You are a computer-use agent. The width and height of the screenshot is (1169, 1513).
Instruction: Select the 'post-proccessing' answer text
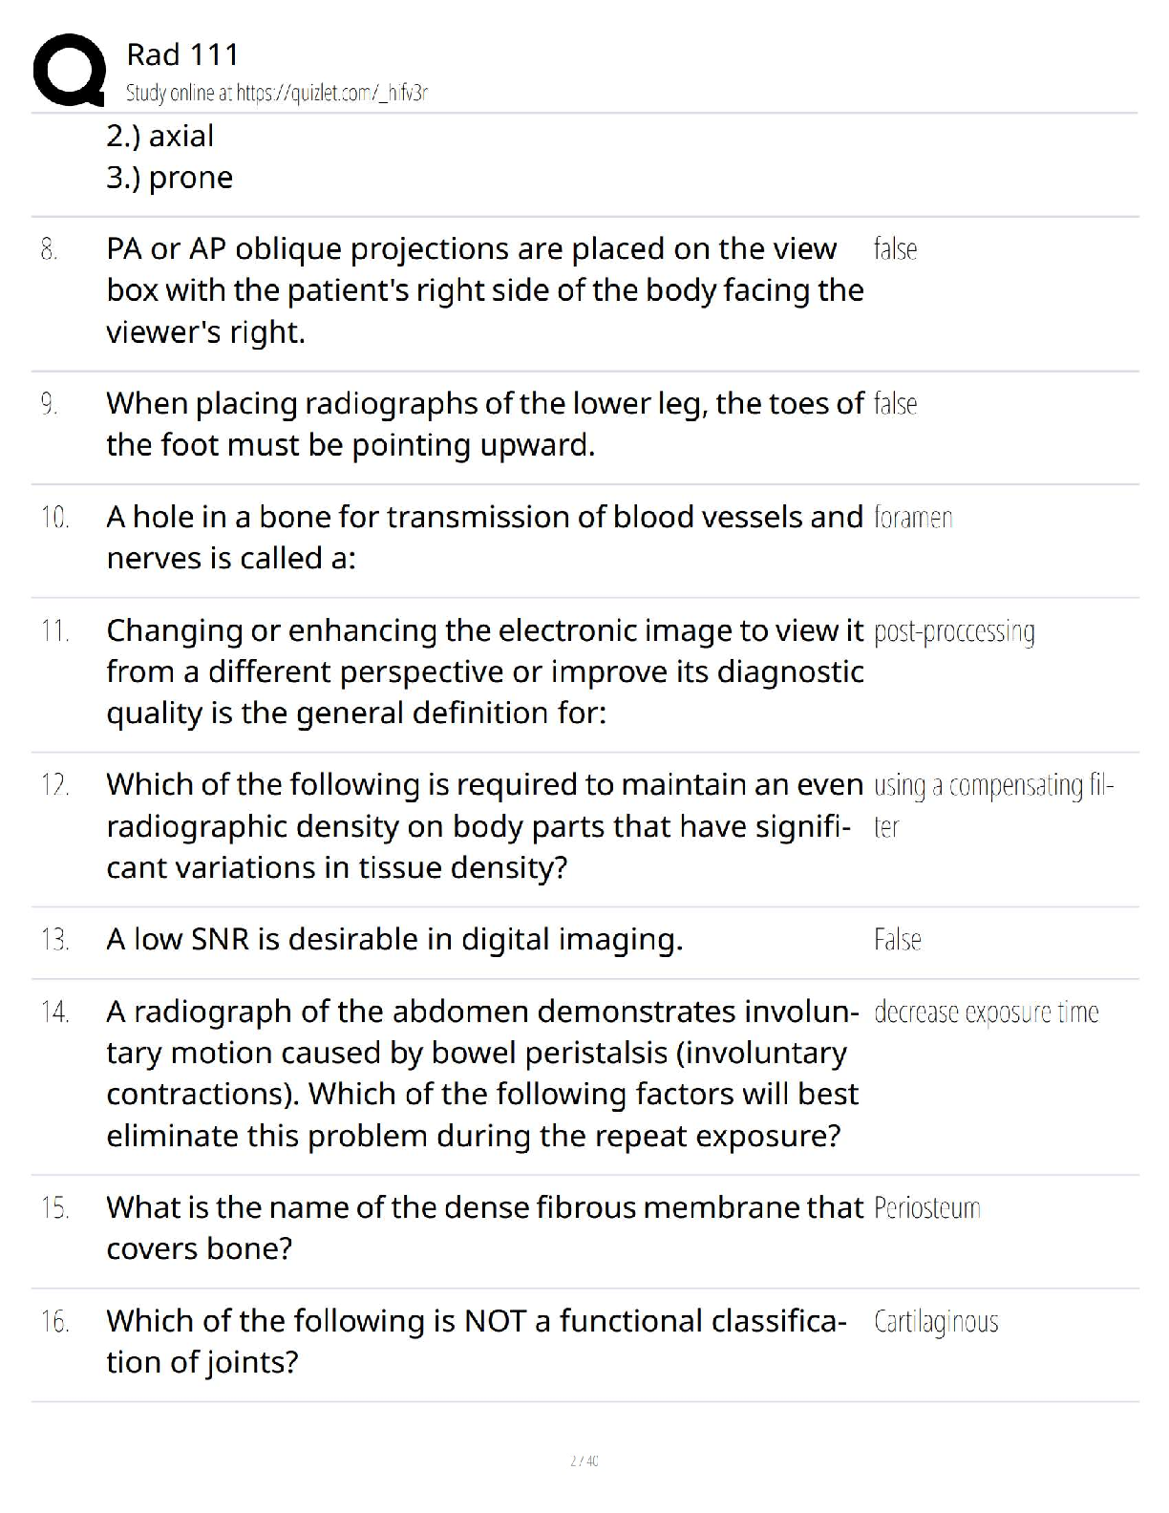[954, 632]
